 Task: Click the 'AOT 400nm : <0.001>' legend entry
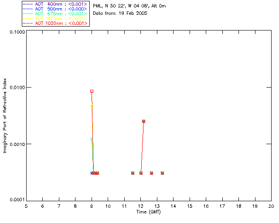click(55, 4)
